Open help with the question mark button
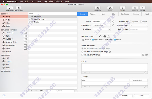152x99 pixels. point(4,96)
